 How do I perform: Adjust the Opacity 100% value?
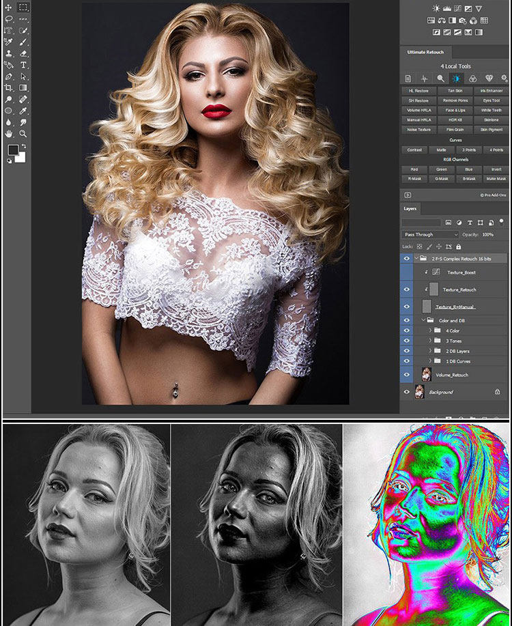pyautogui.click(x=487, y=235)
